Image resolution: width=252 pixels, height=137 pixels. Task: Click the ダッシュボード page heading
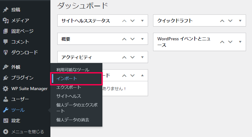(83, 6)
